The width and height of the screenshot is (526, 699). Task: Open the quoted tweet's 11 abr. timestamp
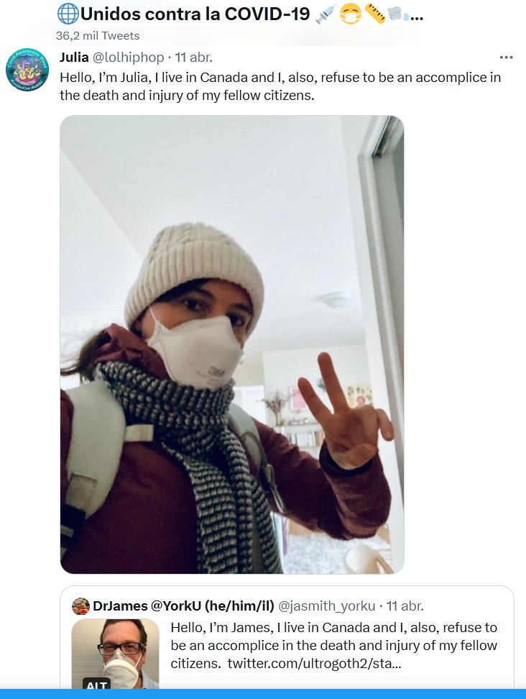[406, 606]
